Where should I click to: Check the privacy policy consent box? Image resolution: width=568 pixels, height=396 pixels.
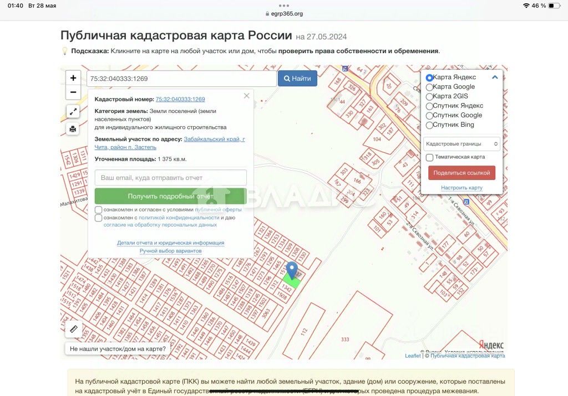[x=99, y=218]
